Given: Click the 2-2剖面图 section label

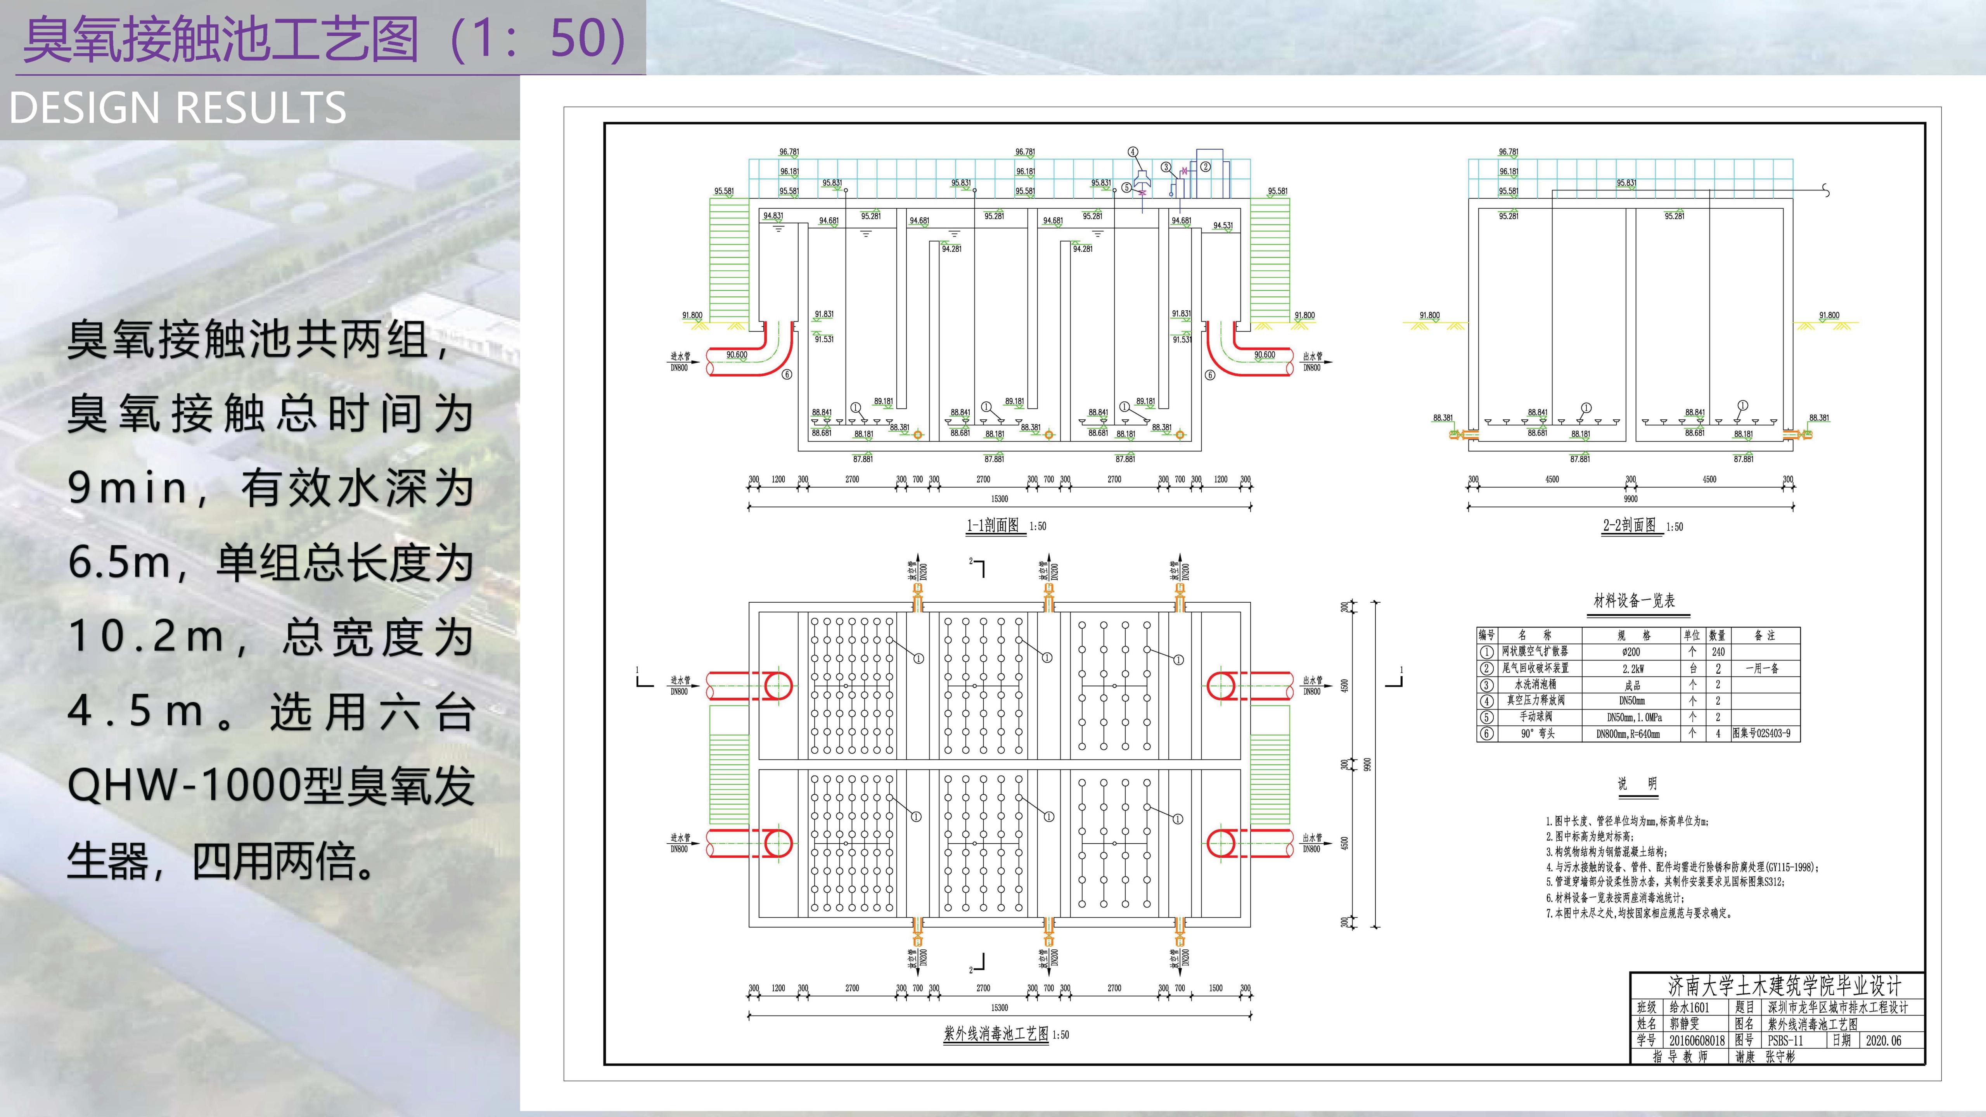Looking at the screenshot, I should coord(1630,526).
